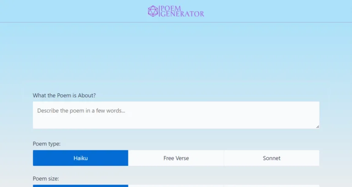Select the Haiku poem type

(x=81, y=158)
